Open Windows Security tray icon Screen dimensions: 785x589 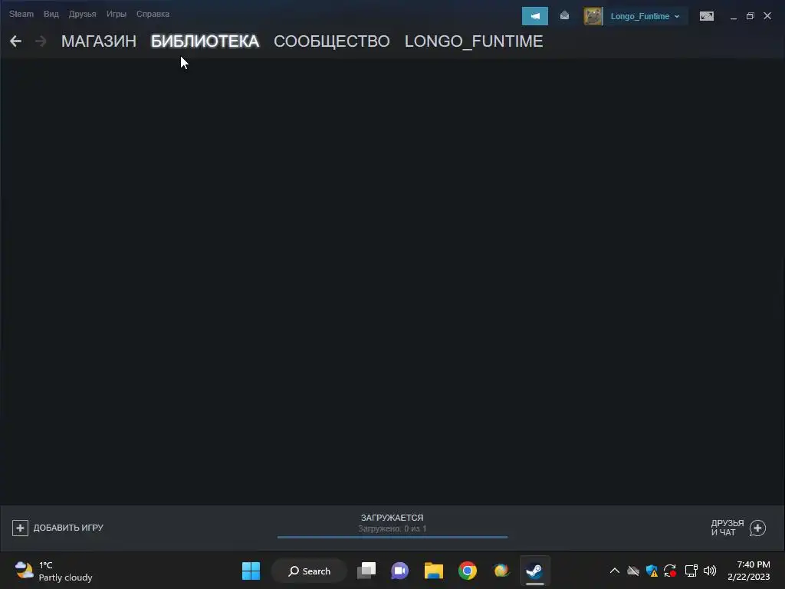coord(652,571)
